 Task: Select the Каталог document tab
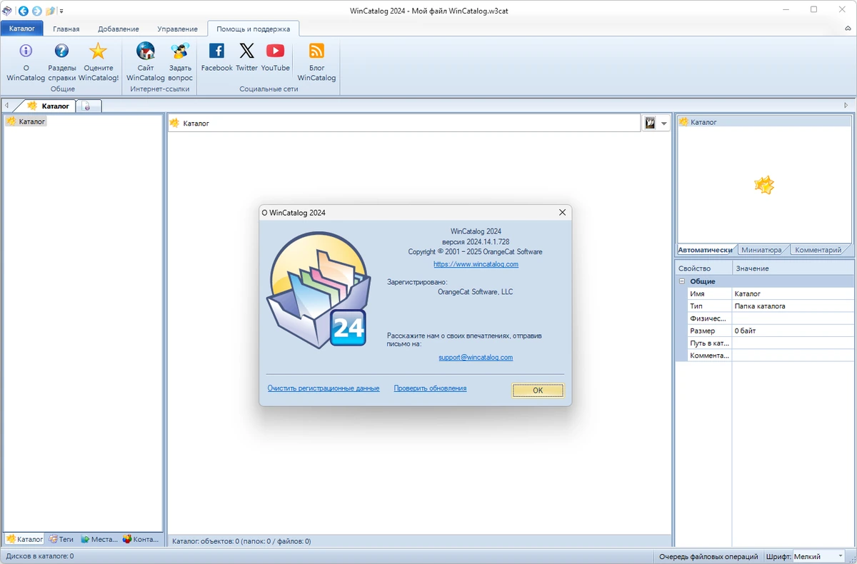pyautogui.click(x=49, y=106)
